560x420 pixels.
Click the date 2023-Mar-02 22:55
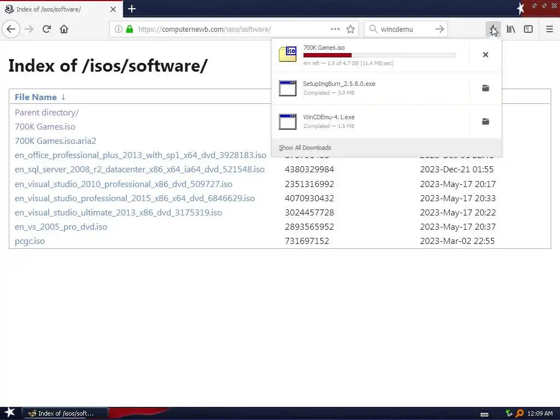pos(457,241)
